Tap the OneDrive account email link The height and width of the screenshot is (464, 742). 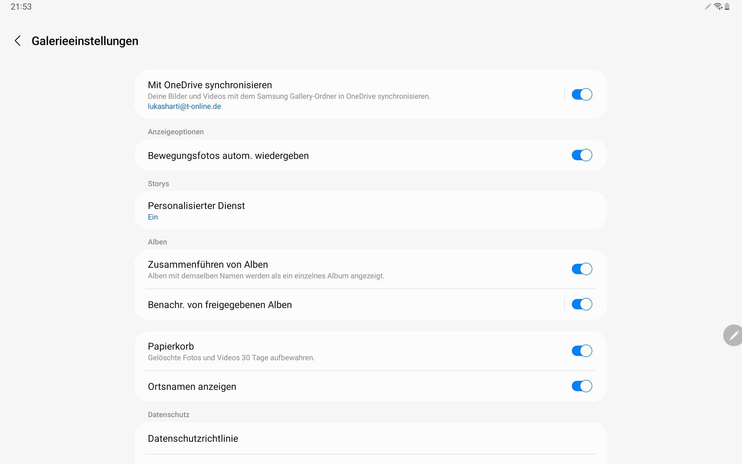coord(184,106)
